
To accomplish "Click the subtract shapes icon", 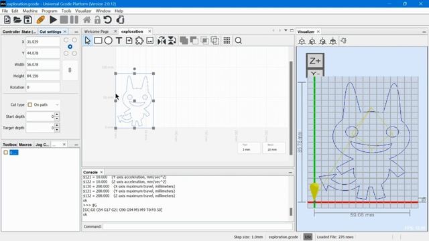I will coord(194,40).
